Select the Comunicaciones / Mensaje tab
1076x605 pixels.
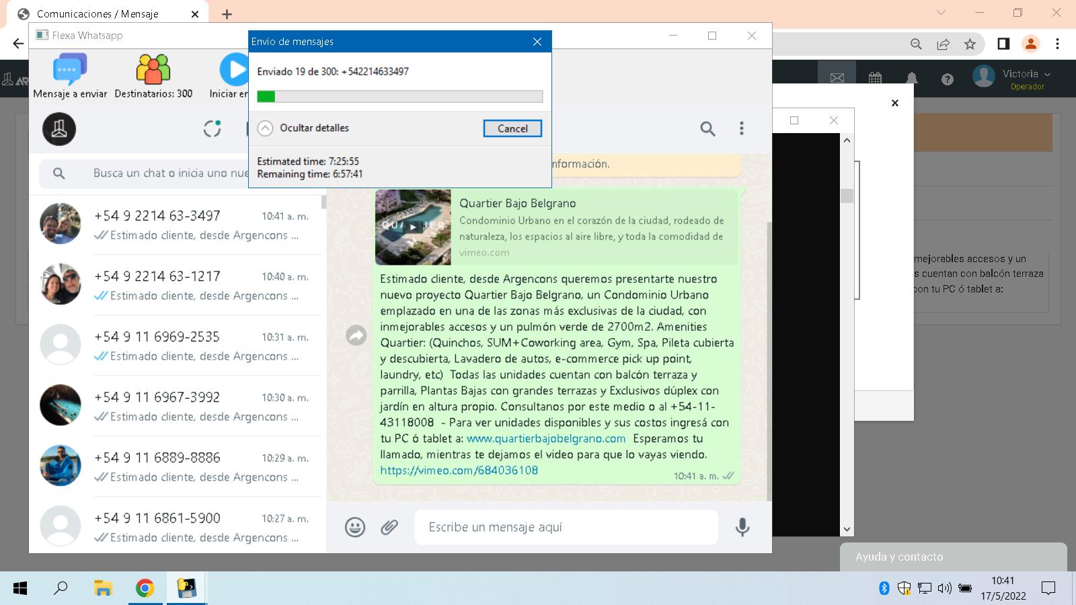pyautogui.click(x=108, y=14)
